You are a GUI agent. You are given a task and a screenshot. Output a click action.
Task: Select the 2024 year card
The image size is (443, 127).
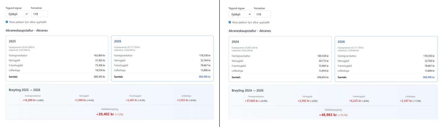(x=280, y=59)
